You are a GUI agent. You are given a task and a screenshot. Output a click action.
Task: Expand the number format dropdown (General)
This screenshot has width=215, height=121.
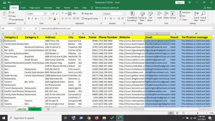pos(123,14)
